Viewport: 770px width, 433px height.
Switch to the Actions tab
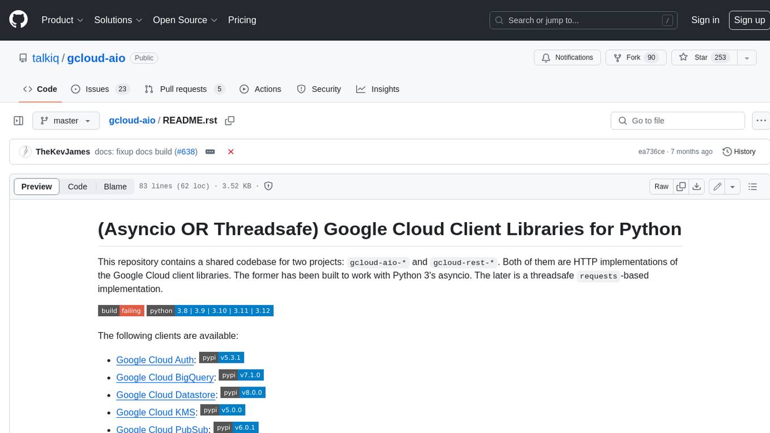[x=260, y=89]
